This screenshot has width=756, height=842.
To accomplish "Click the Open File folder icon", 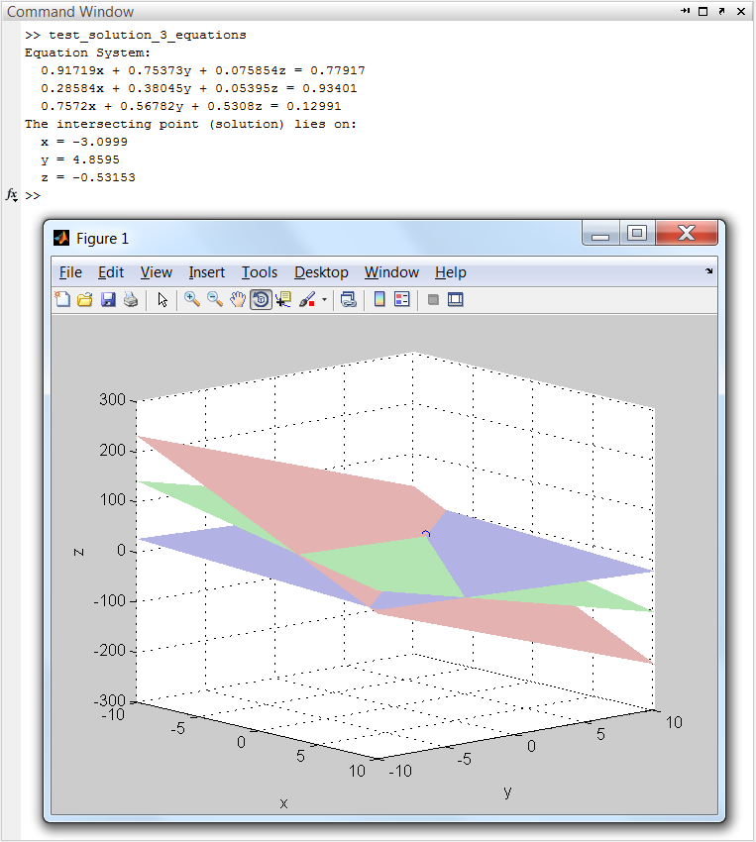I will point(85,300).
